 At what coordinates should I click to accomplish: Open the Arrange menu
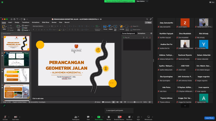coord(122,27)
